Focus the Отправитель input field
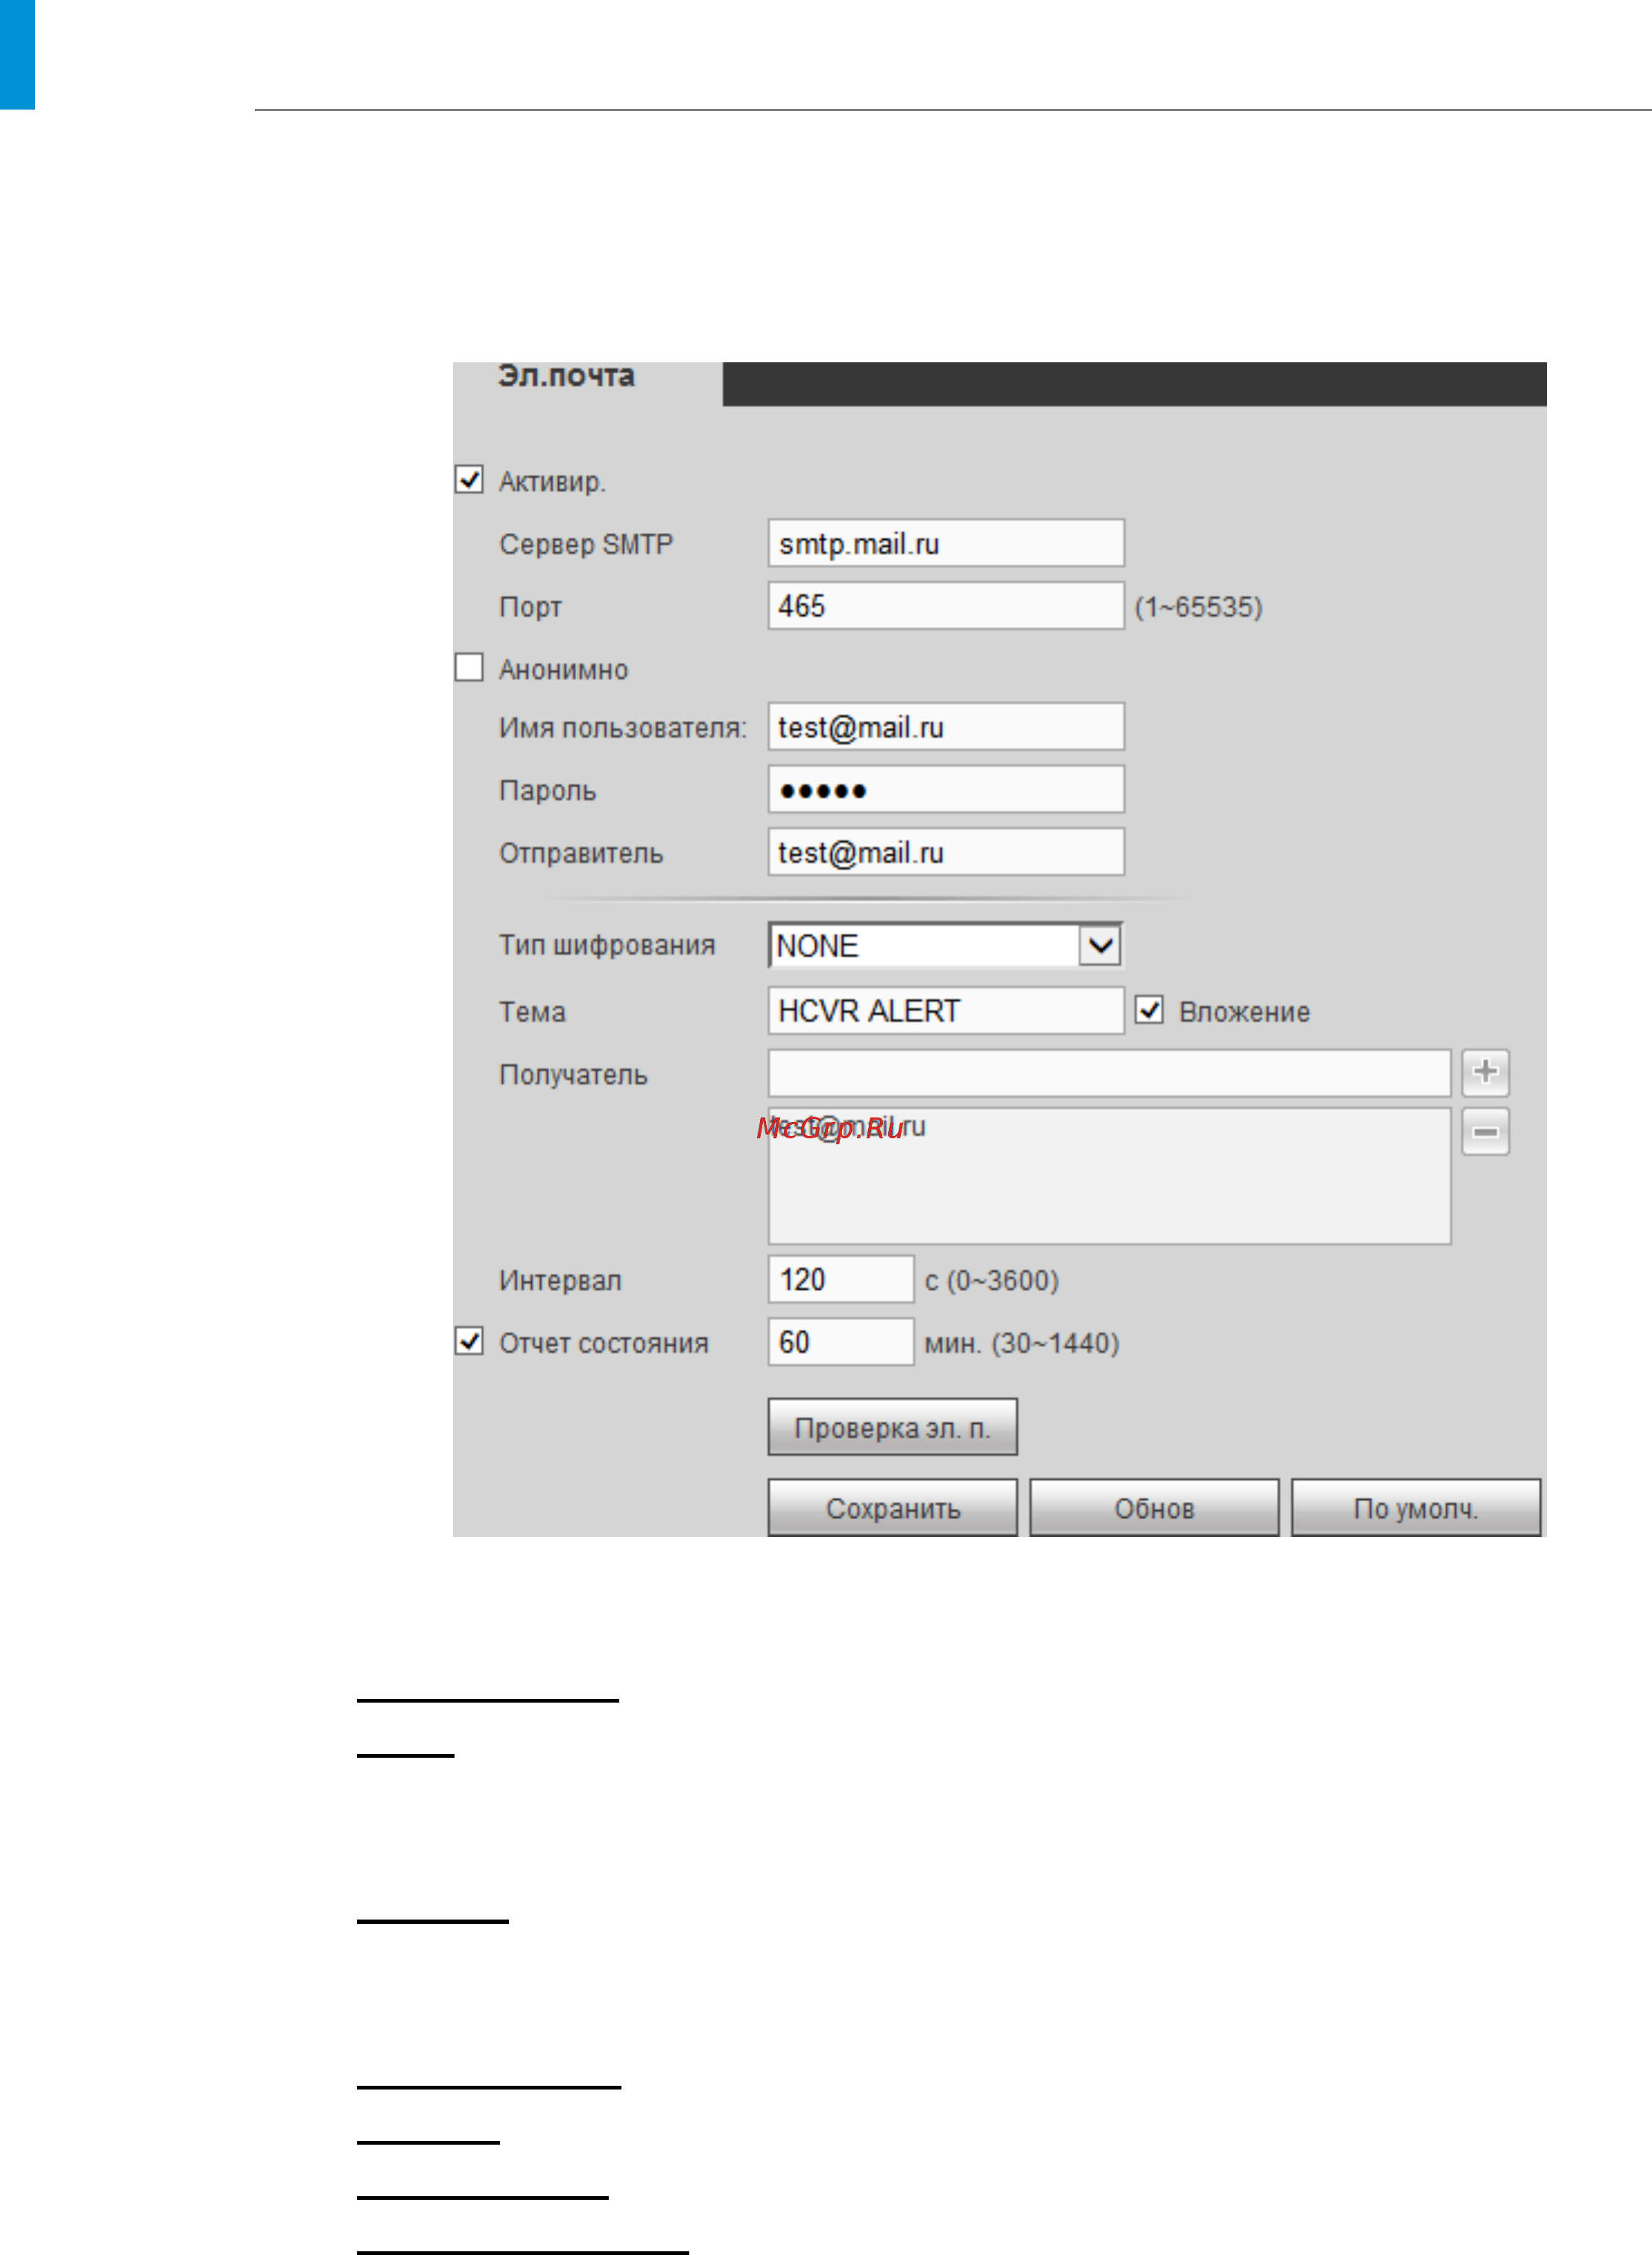 point(946,851)
